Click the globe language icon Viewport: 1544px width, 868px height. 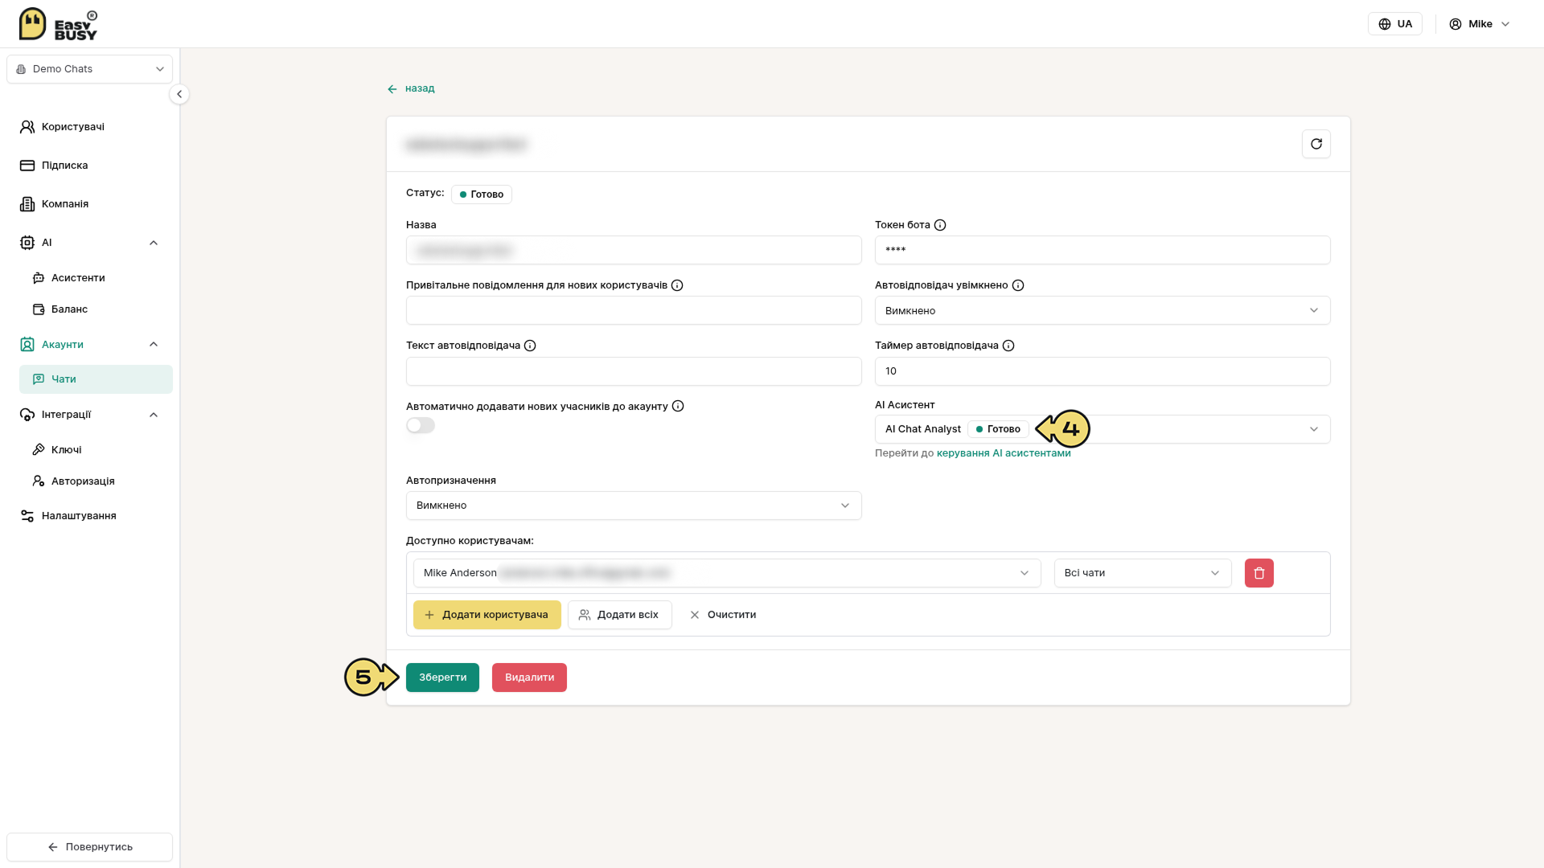1385,24
